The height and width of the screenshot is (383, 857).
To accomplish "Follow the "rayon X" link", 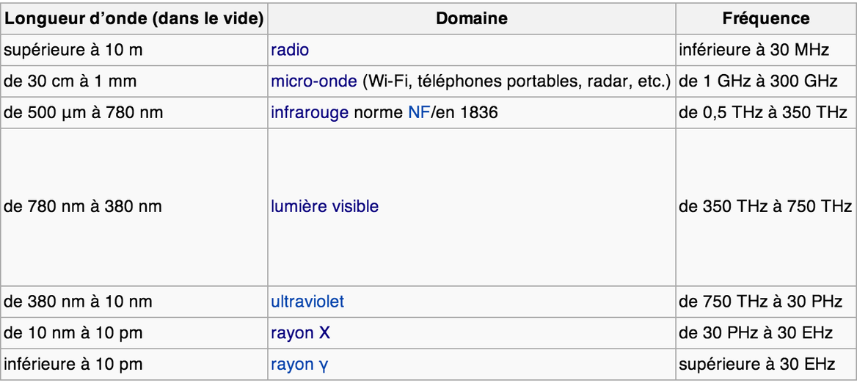I will [300, 332].
